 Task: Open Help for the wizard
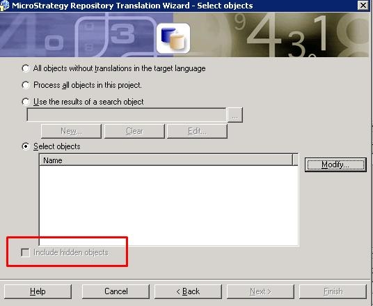click(x=38, y=291)
